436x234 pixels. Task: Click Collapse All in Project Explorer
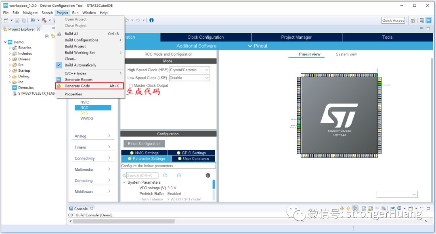47,36
